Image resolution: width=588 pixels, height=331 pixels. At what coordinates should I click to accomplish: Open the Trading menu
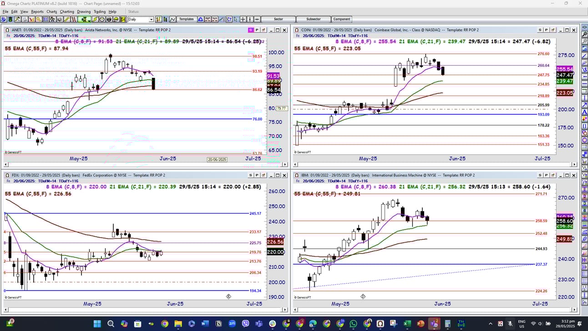100,11
